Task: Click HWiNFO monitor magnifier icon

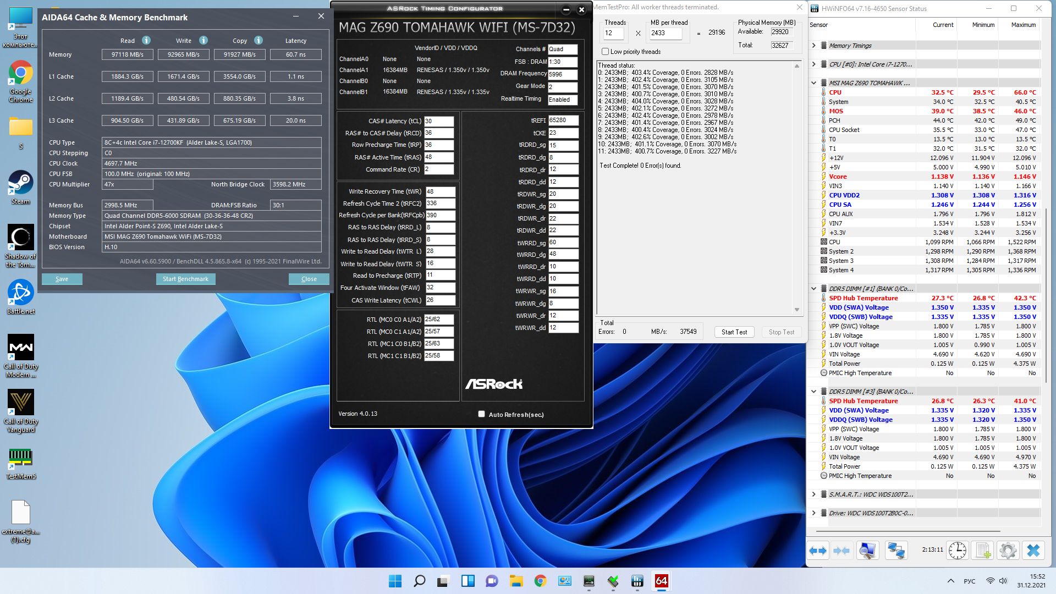Action: click(868, 551)
